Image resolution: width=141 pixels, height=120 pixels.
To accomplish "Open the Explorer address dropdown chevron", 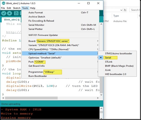I will click(122, 10).
